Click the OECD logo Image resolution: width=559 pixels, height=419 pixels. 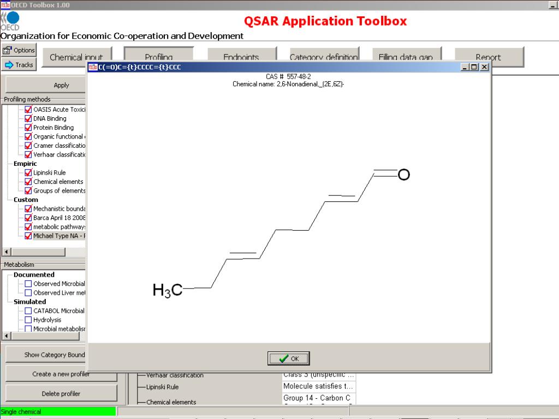[10, 21]
